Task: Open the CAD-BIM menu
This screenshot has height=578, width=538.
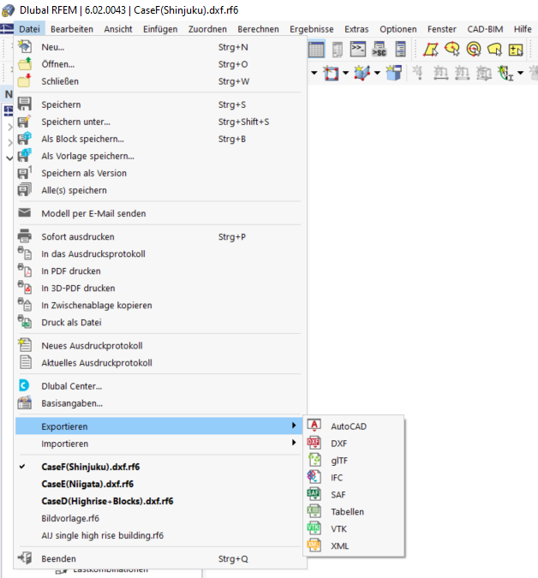Action: 485,29
